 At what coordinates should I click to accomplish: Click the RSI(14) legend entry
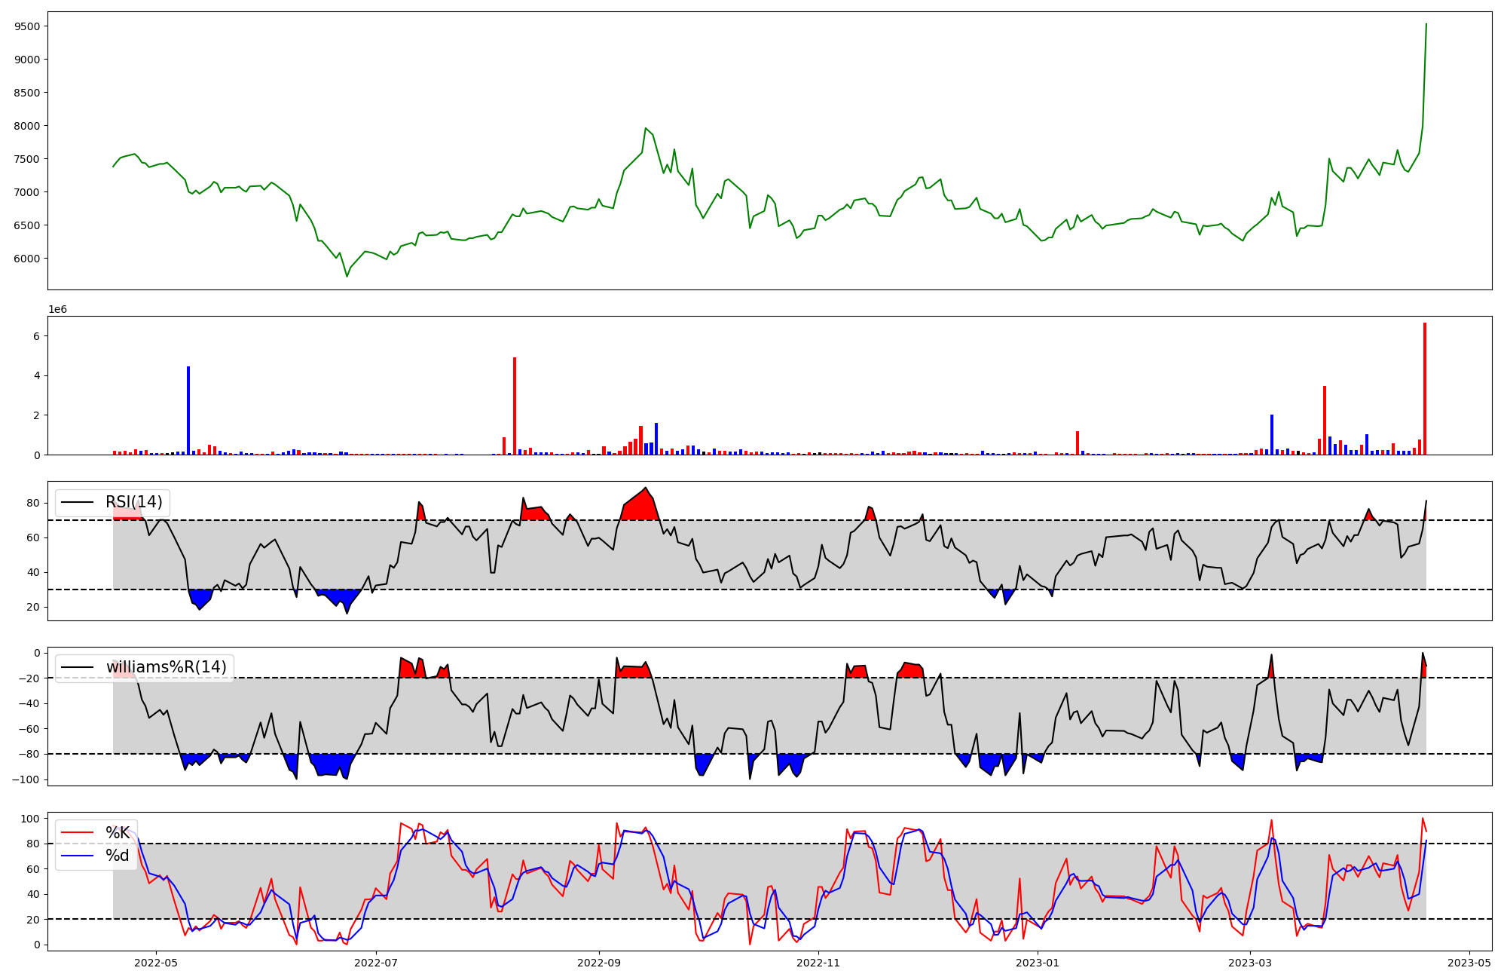point(133,502)
